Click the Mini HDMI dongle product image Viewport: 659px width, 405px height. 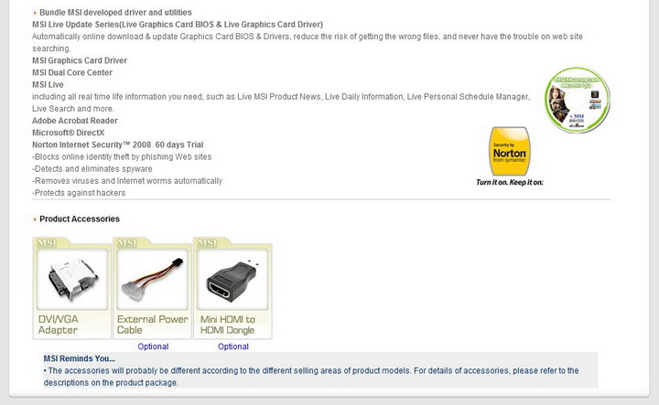[x=232, y=279]
